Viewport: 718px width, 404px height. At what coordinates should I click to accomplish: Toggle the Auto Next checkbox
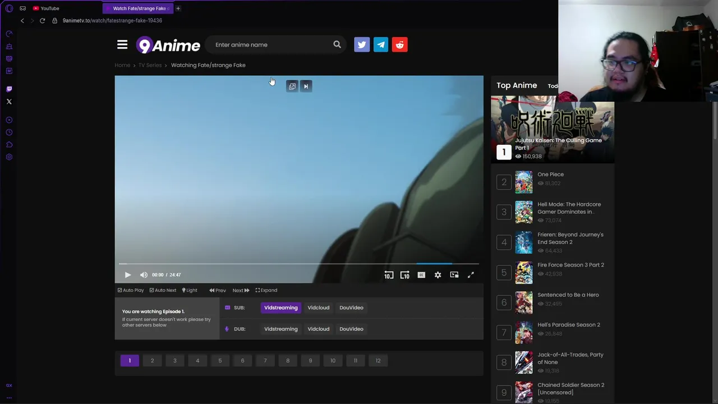[163, 290]
